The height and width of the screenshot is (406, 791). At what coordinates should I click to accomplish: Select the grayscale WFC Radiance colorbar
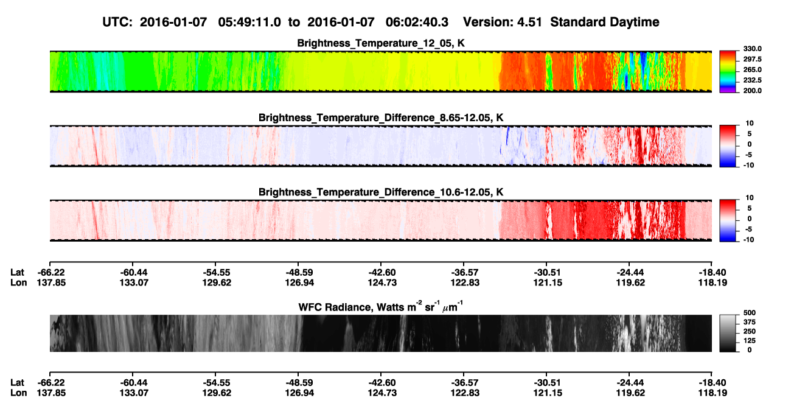[x=727, y=332]
